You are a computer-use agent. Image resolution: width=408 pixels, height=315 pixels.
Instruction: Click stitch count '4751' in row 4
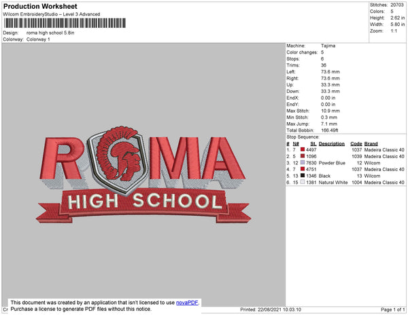(311, 169)
